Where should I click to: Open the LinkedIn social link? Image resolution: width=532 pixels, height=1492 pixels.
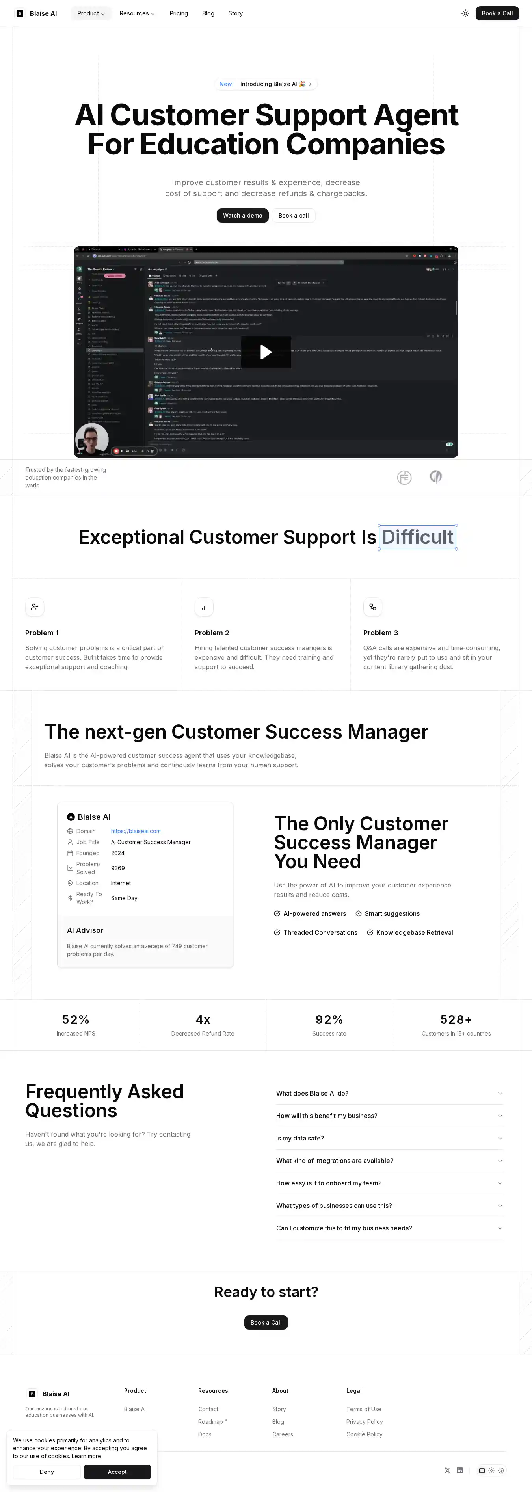click(459, 1470)
